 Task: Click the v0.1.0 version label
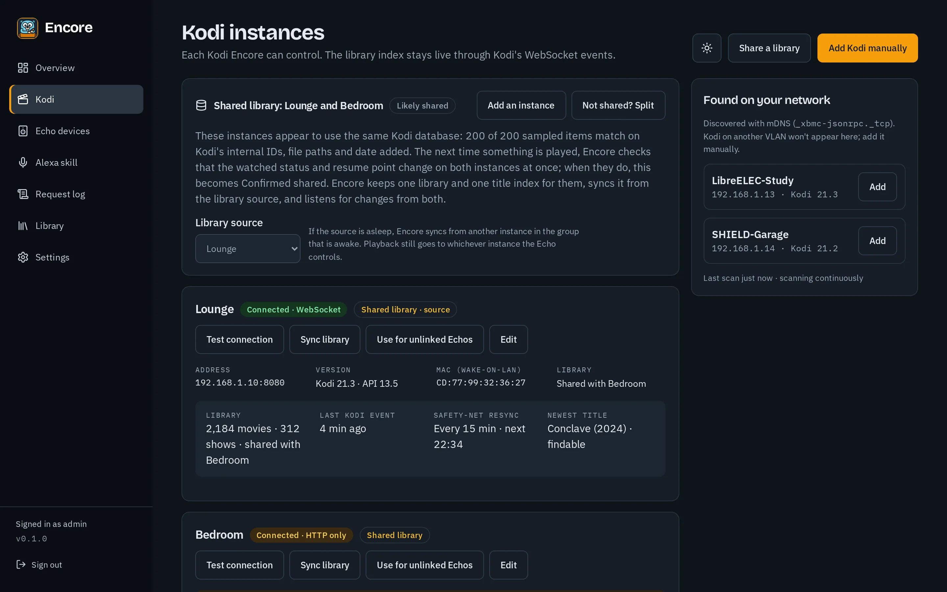click(x=31, y=539)
